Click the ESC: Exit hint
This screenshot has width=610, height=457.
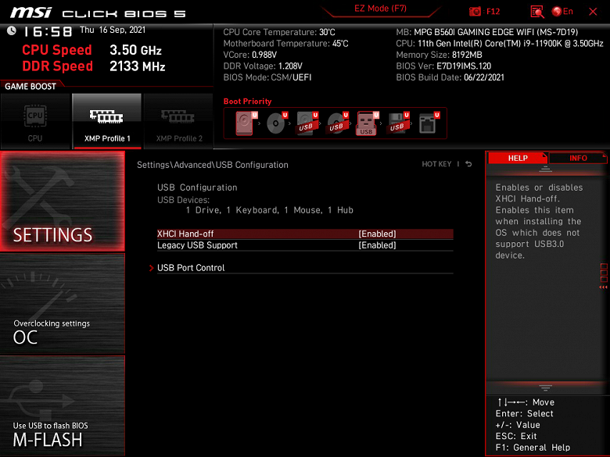coord(516,436)
